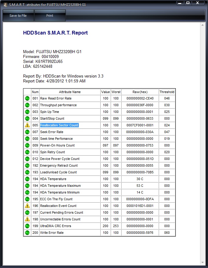Viewport: 208px width, 268px height.
Task: Click the Worst column header
Action: (116, 92)
